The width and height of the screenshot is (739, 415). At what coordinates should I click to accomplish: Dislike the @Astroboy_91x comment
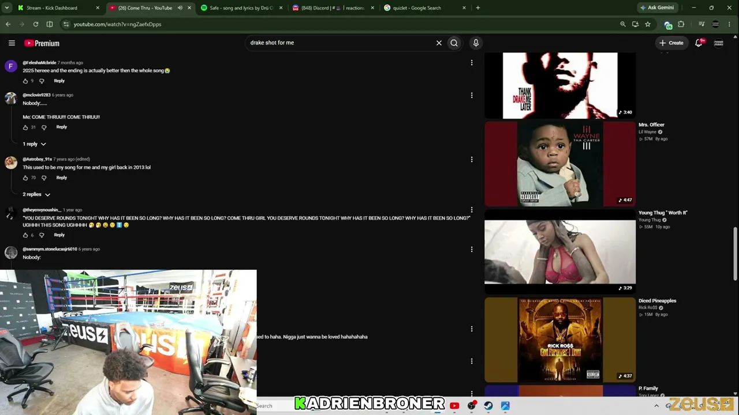(x=44, y=178)
